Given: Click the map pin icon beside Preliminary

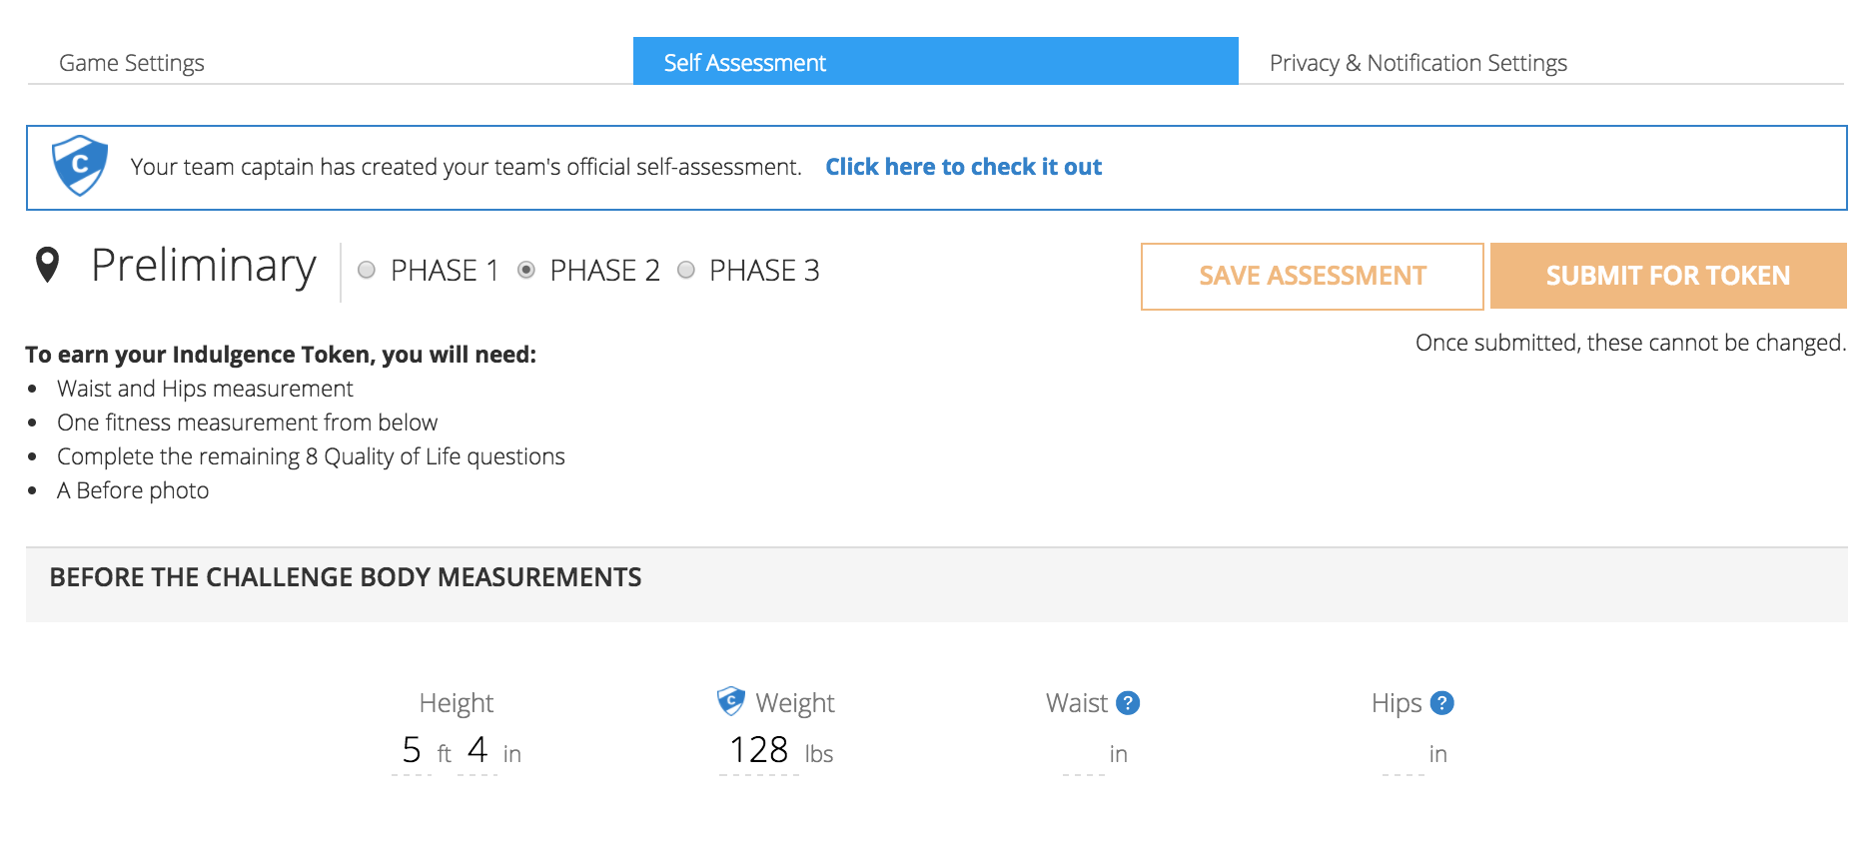Looking at the screenshot, I should (x=47, y=266).
